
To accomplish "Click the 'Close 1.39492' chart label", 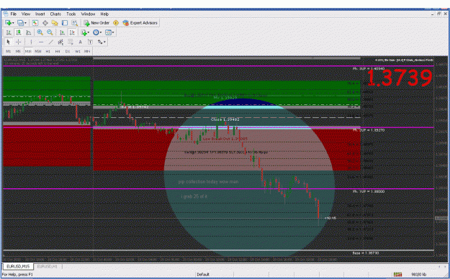I will click(225, 119).
